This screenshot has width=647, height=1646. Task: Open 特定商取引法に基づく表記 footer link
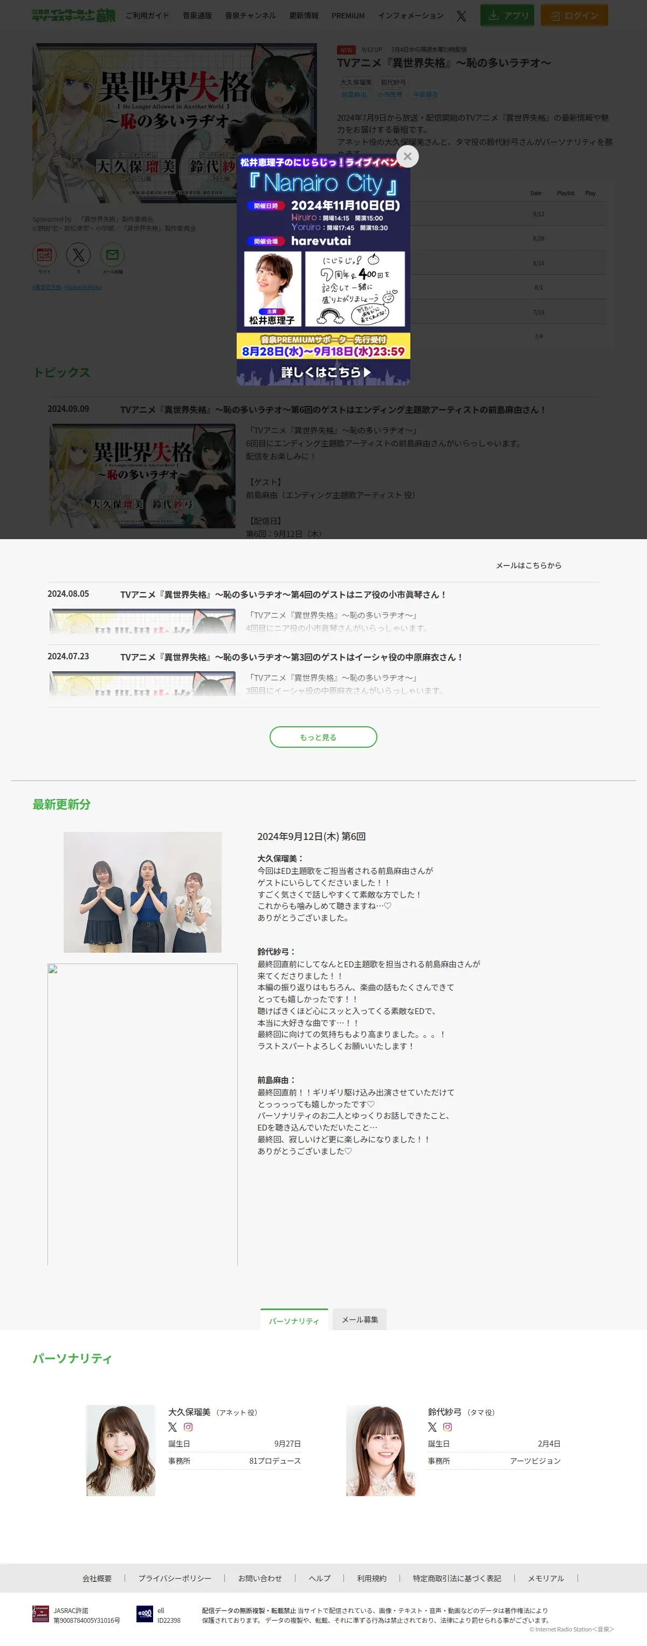click(457, 1578)
